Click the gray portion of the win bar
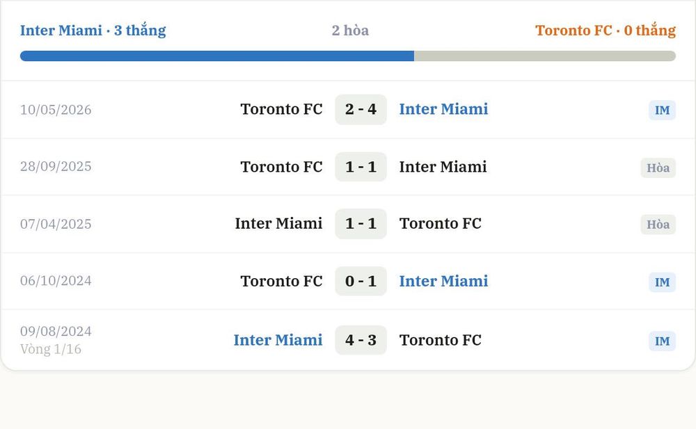 click(545, 56)
